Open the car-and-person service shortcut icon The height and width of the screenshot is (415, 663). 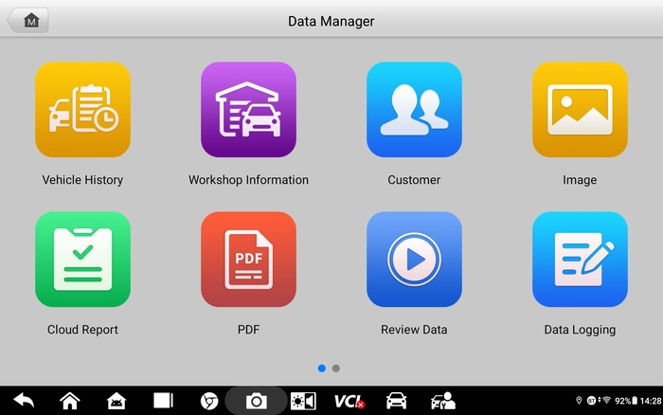tap(443, 401)
